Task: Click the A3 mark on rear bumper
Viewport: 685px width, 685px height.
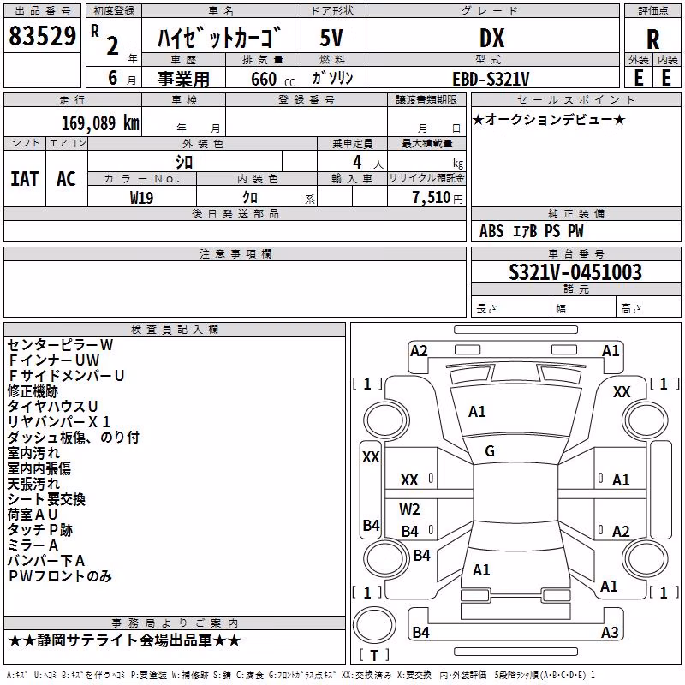Action: [610, 633]
